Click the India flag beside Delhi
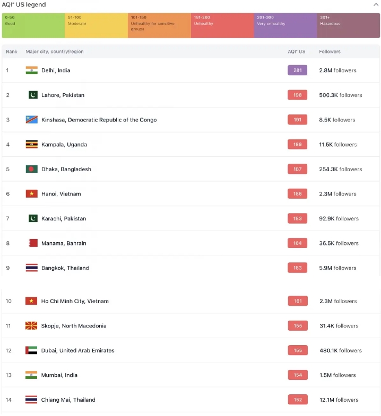Image resolution: width=381 pixels, height=416 pixels. [x=32, y=70]
